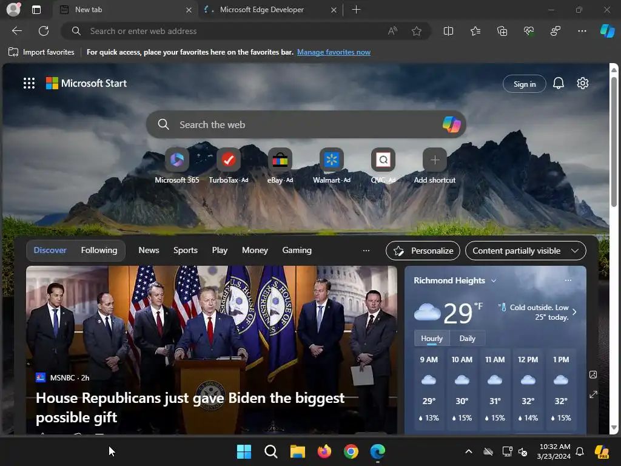Open the Edge profile avatar icon

tap(13, 10)
